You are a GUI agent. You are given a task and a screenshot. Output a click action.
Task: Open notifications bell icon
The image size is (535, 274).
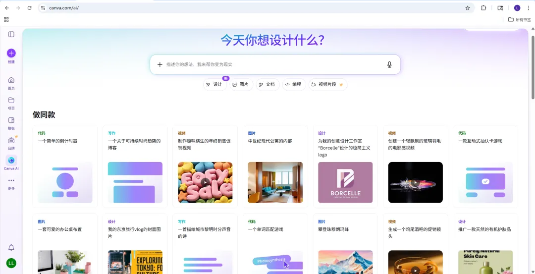[x=11, y=247]
